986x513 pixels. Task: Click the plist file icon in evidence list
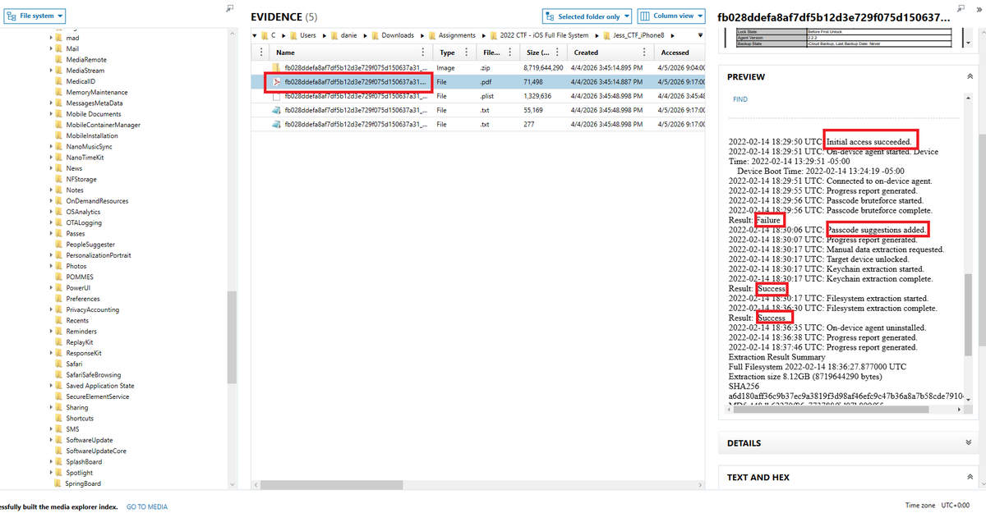pos(277,96)
